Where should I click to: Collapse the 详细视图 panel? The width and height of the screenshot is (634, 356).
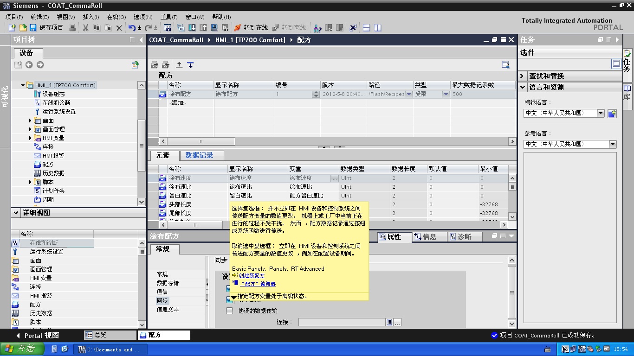coord(16,213)
